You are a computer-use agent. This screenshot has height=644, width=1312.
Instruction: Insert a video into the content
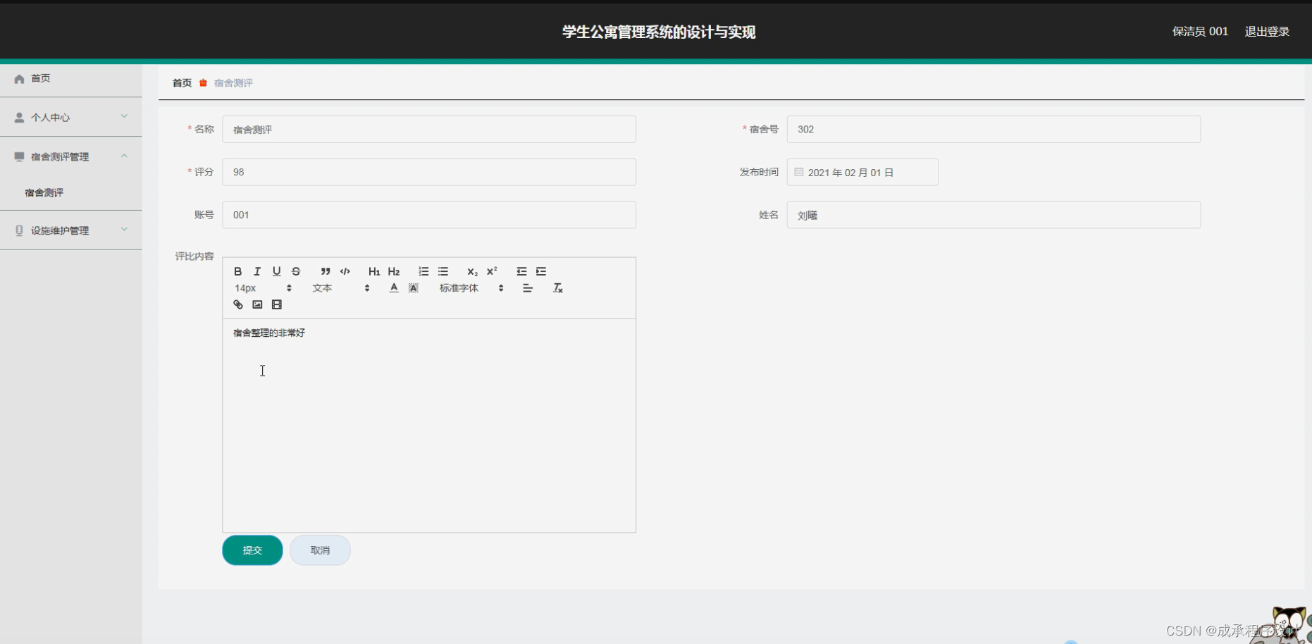pyautogui.click(x=277, y=304)
